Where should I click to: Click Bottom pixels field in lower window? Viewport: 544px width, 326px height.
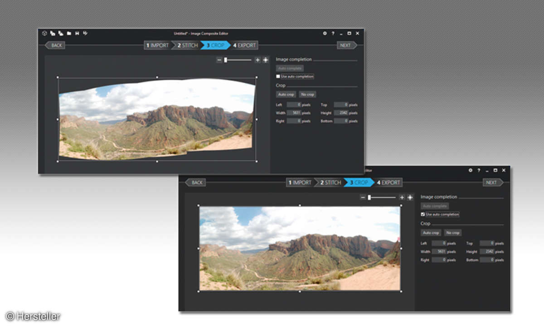tap(487, 259)
